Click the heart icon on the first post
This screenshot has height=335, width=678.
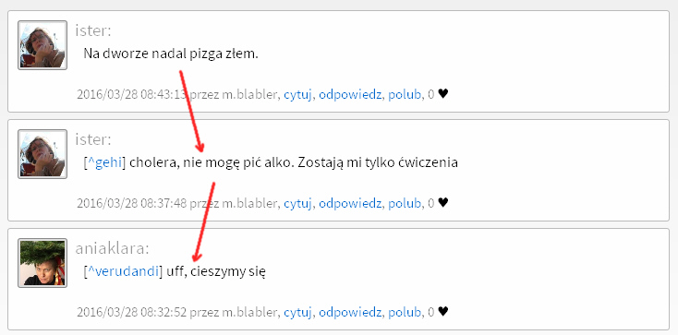pos(442,94)
